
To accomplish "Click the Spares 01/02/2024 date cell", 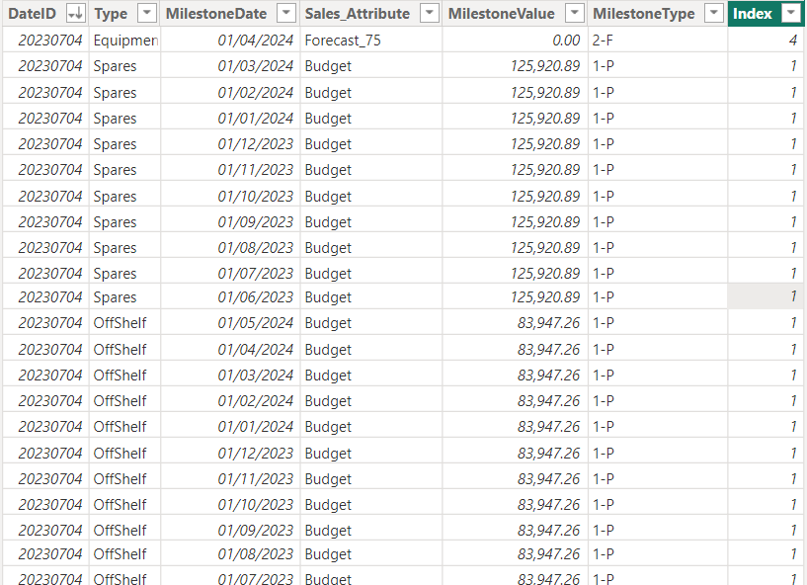I will pos(230,93).
